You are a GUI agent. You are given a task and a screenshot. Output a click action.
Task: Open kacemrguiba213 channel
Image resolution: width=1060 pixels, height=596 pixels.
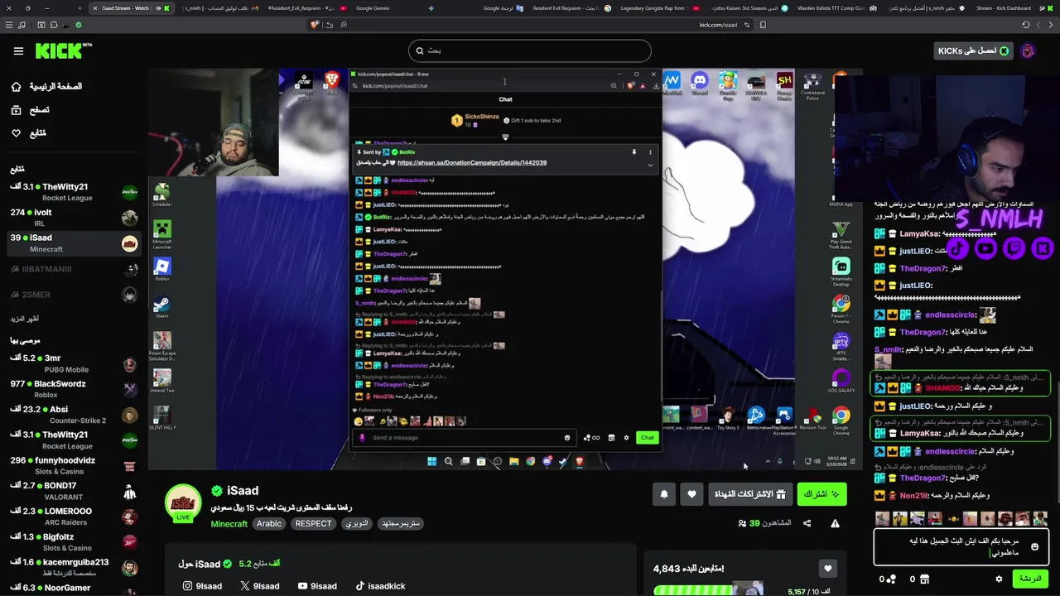tap(74, 568)
